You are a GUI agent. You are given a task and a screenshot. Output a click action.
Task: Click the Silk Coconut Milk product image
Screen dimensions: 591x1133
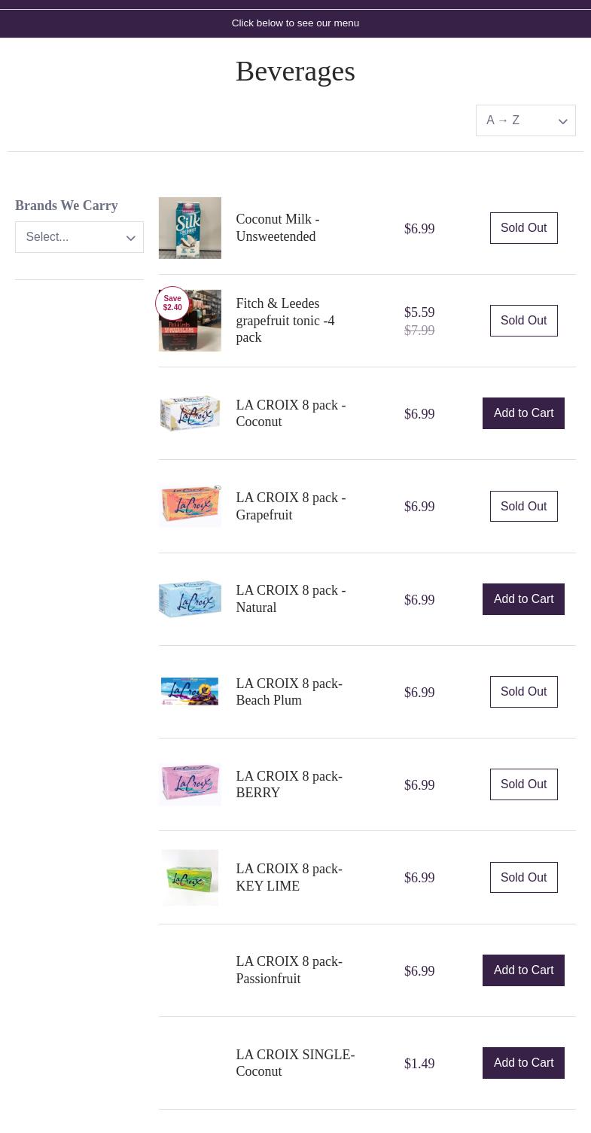click(x=190, y=228)
